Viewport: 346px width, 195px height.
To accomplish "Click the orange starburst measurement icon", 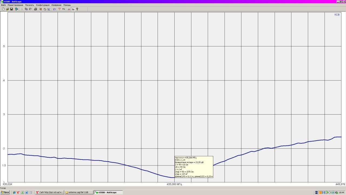I will (x=41, y=9).
